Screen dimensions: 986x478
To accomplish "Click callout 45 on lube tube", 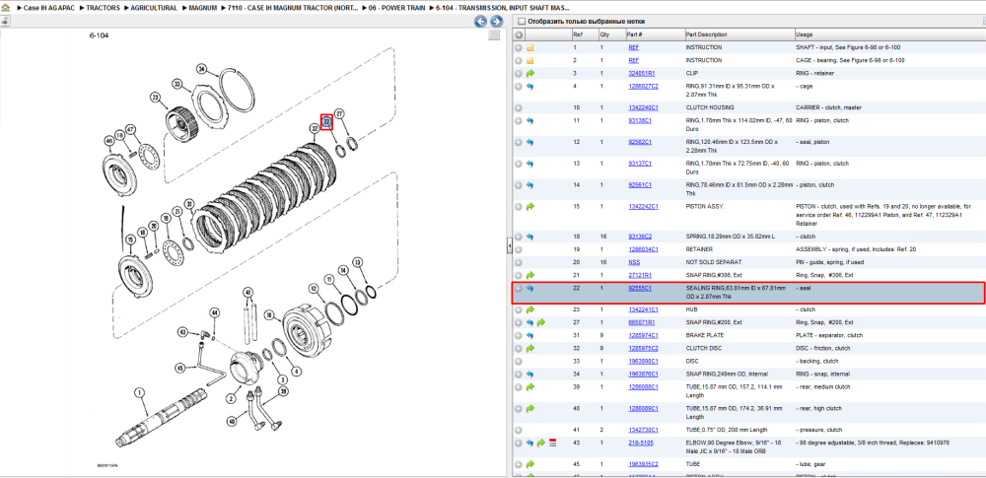I will pyautogui.click(x=180, y=368).
